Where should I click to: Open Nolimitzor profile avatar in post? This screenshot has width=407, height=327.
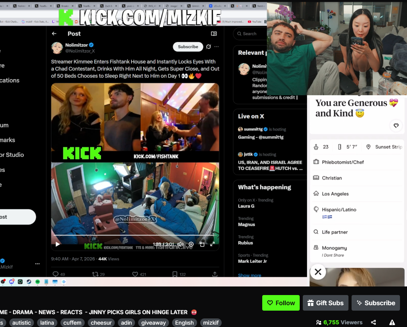[x=57, y=48]
